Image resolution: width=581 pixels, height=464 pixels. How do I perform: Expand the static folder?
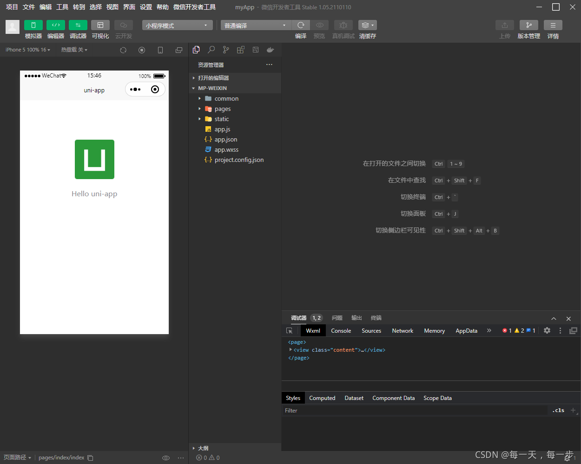click(235, 119)
